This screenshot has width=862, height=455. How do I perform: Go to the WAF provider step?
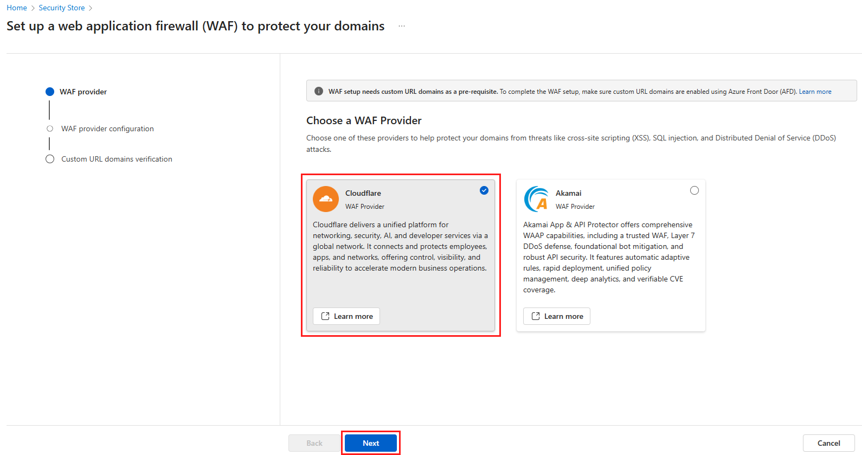click(83, 92)
